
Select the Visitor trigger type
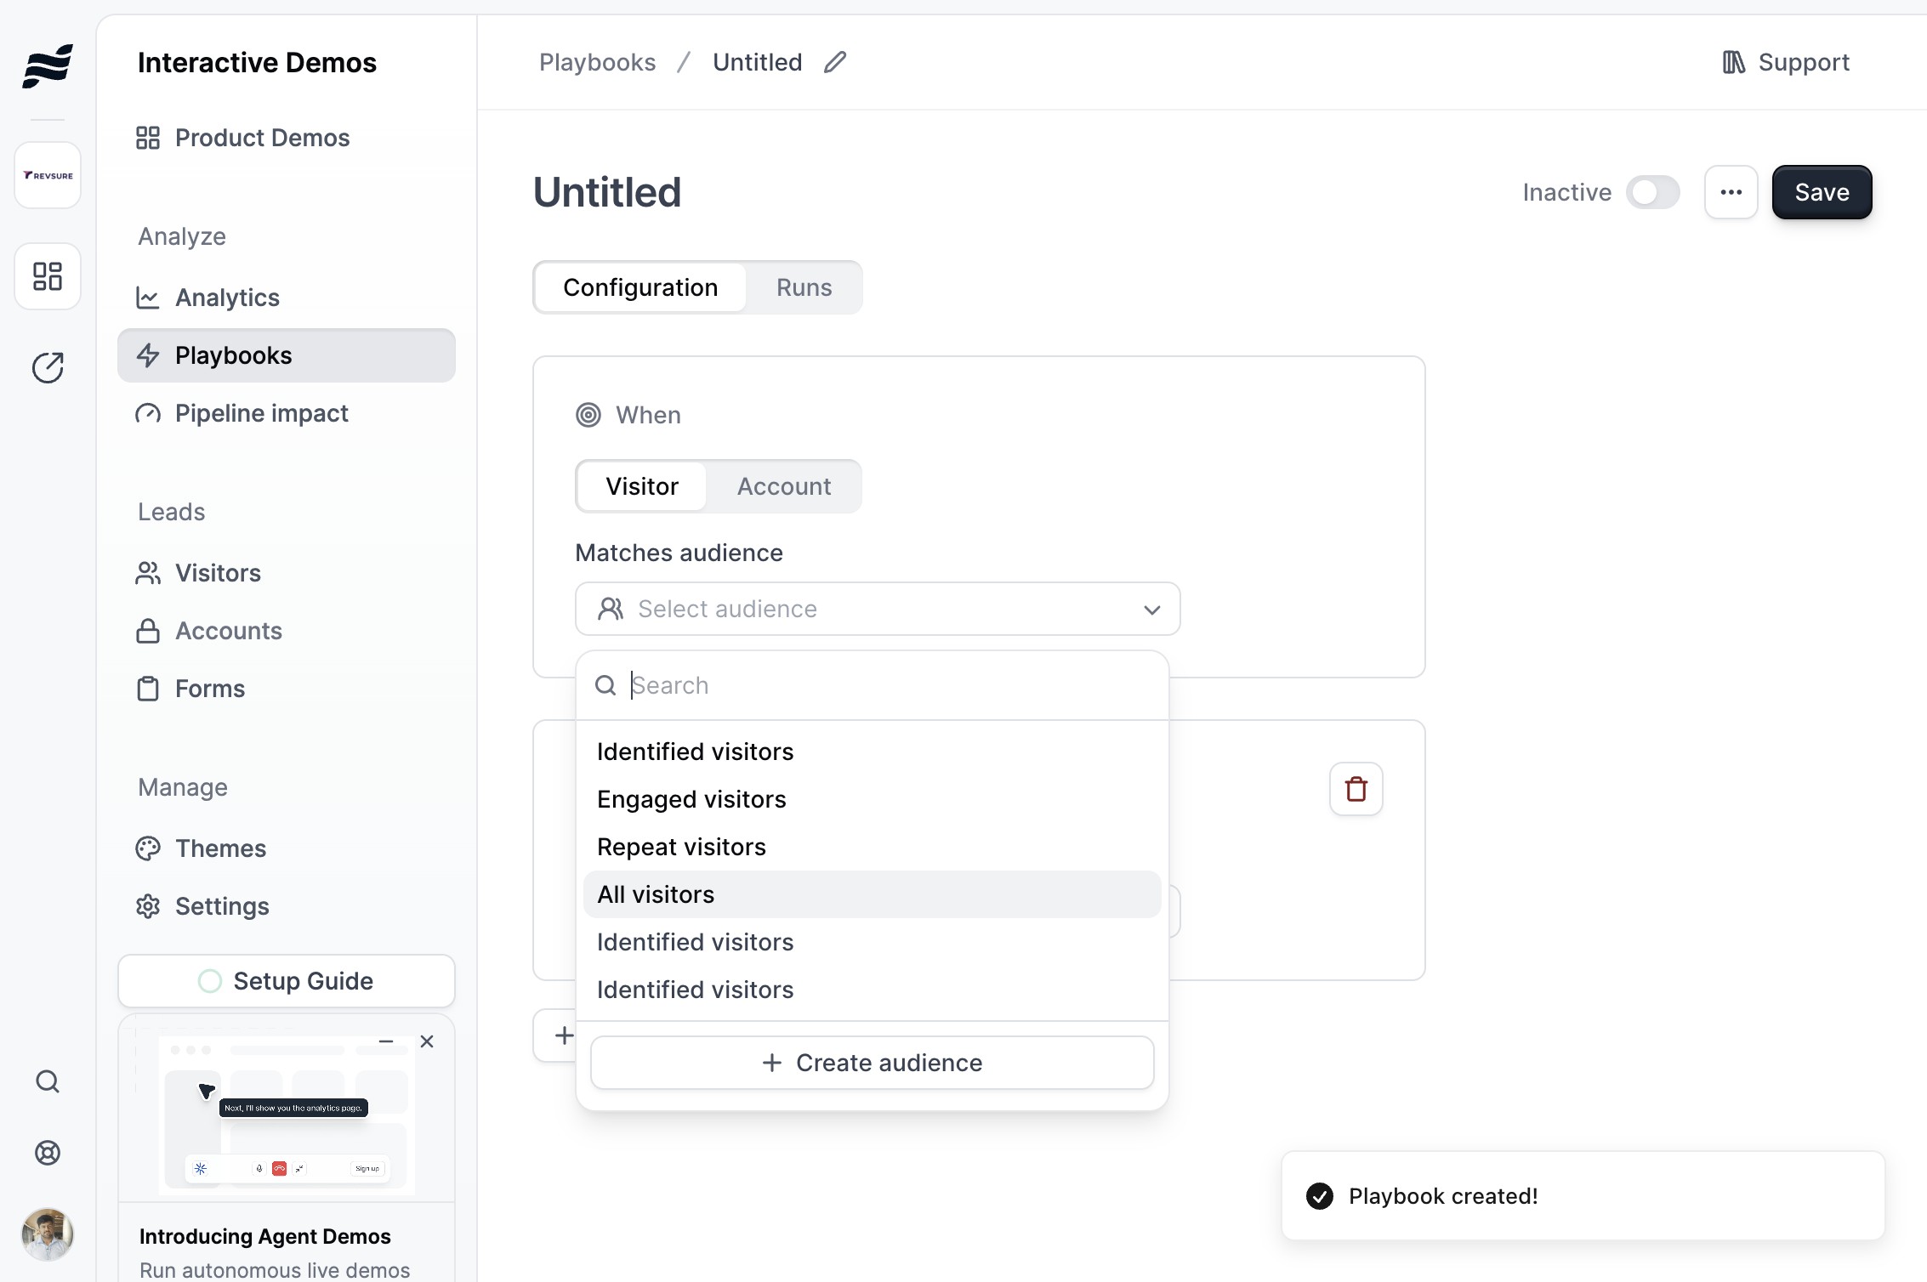click(x=642, y=486)
